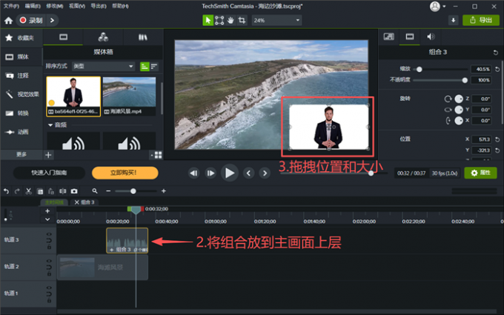This screenshot has height=315, width=504.
Task: Open the 排序方式 sort type dropdown
Action: click(103, 66)
